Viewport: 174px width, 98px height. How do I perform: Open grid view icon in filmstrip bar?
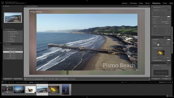[9, 82]
